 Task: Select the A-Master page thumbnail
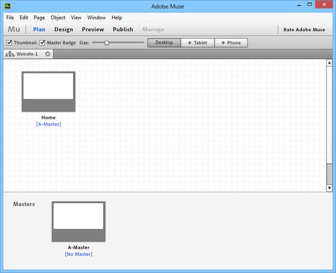click(x=78, y=221)
